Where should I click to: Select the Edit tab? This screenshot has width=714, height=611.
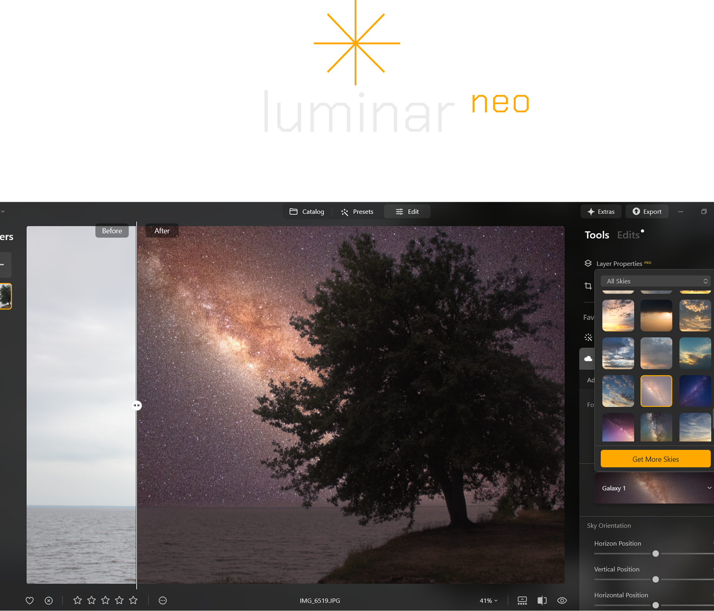click(x=407, y=212)
